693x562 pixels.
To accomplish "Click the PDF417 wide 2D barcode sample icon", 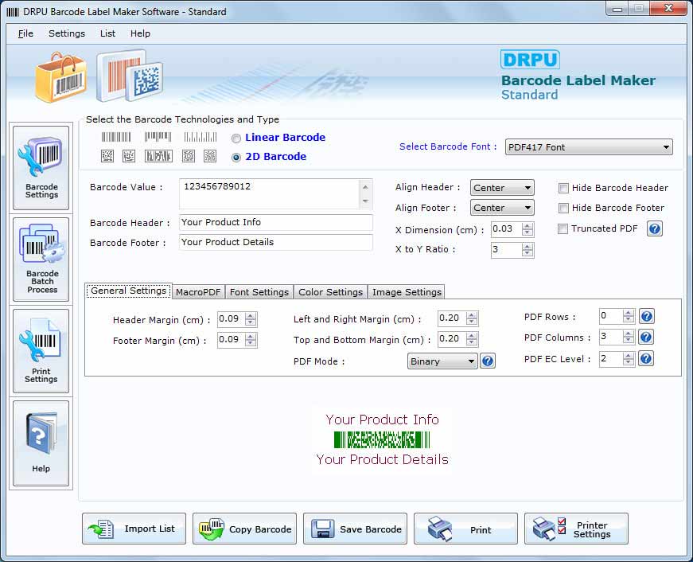I will (158, 156).
